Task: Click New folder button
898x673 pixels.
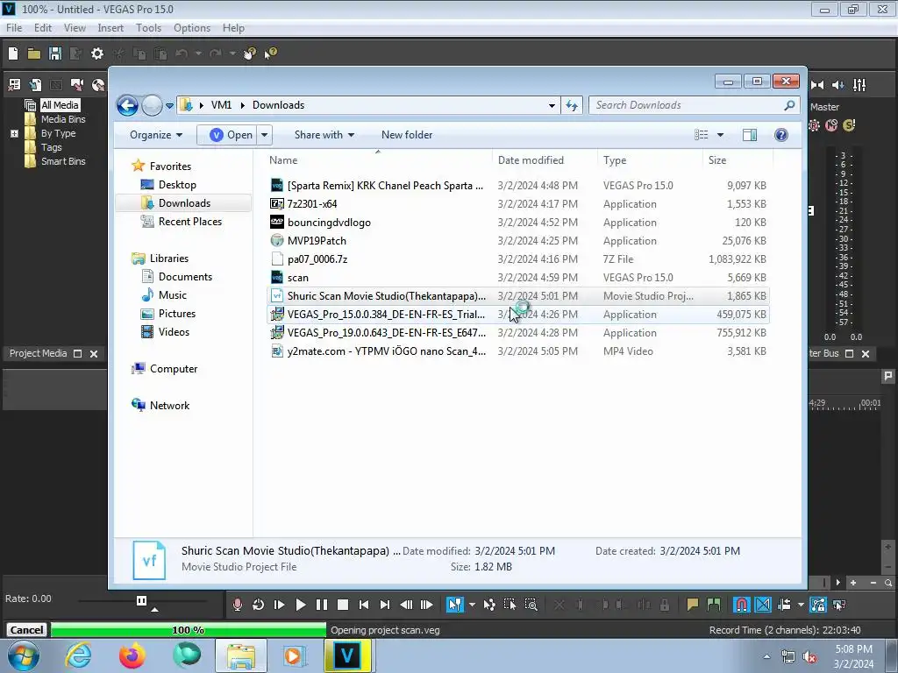Action: coord(407,134)
